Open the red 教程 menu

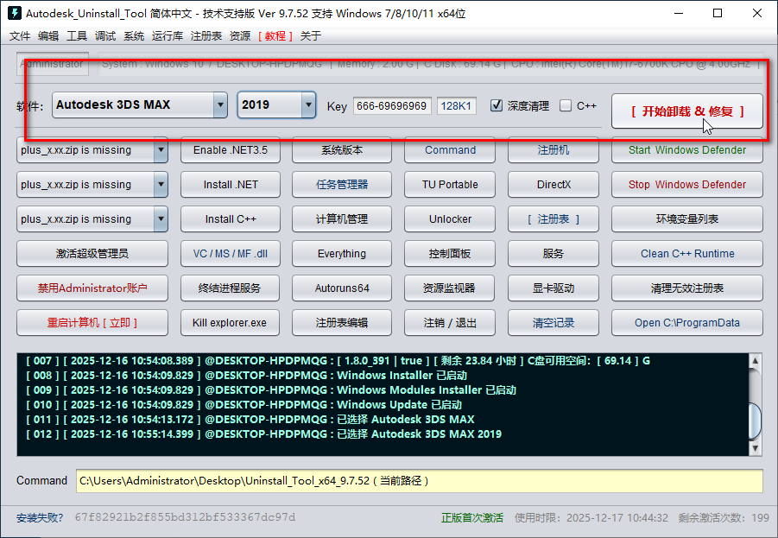click(x=275, y=35)
